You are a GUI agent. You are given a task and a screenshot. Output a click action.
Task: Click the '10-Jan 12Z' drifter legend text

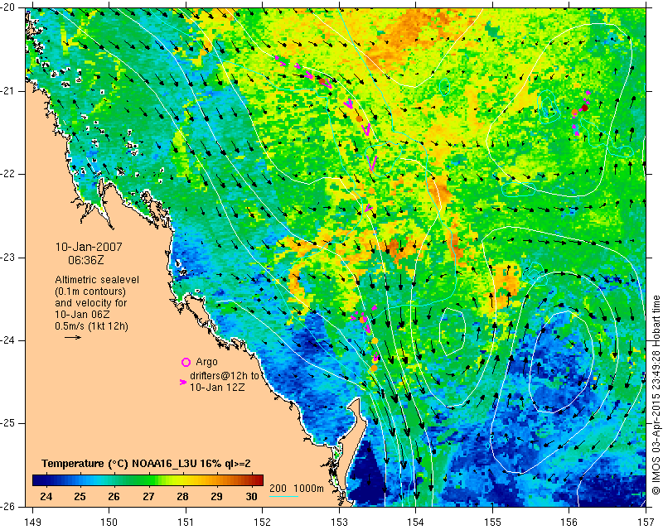coord(217,387)
